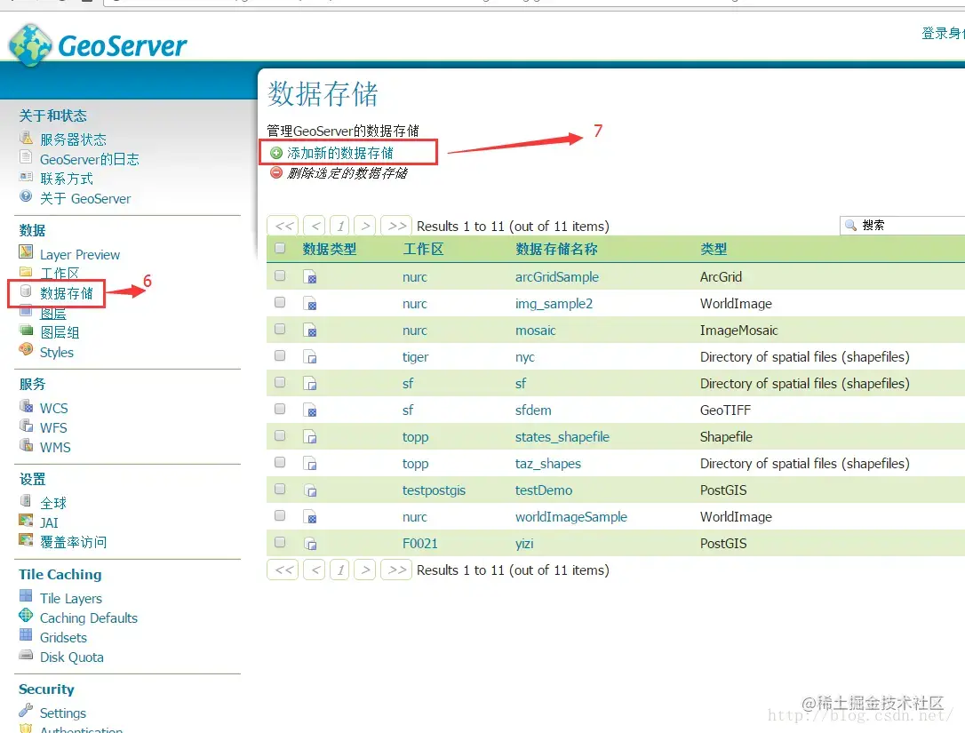
Task: Click the magnifier icon on the search box
Action: [x=849, y=225]
